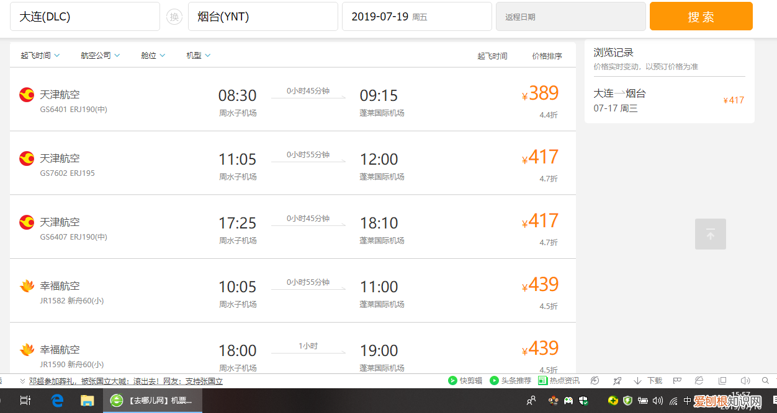Screen dimensions: 777x413
Task: Click 幸福航空 logo for flight JR1590
Action: (27, 350)
